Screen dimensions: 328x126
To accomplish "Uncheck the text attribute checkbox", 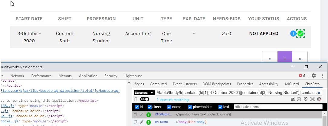I will click(x=221, y=107).
